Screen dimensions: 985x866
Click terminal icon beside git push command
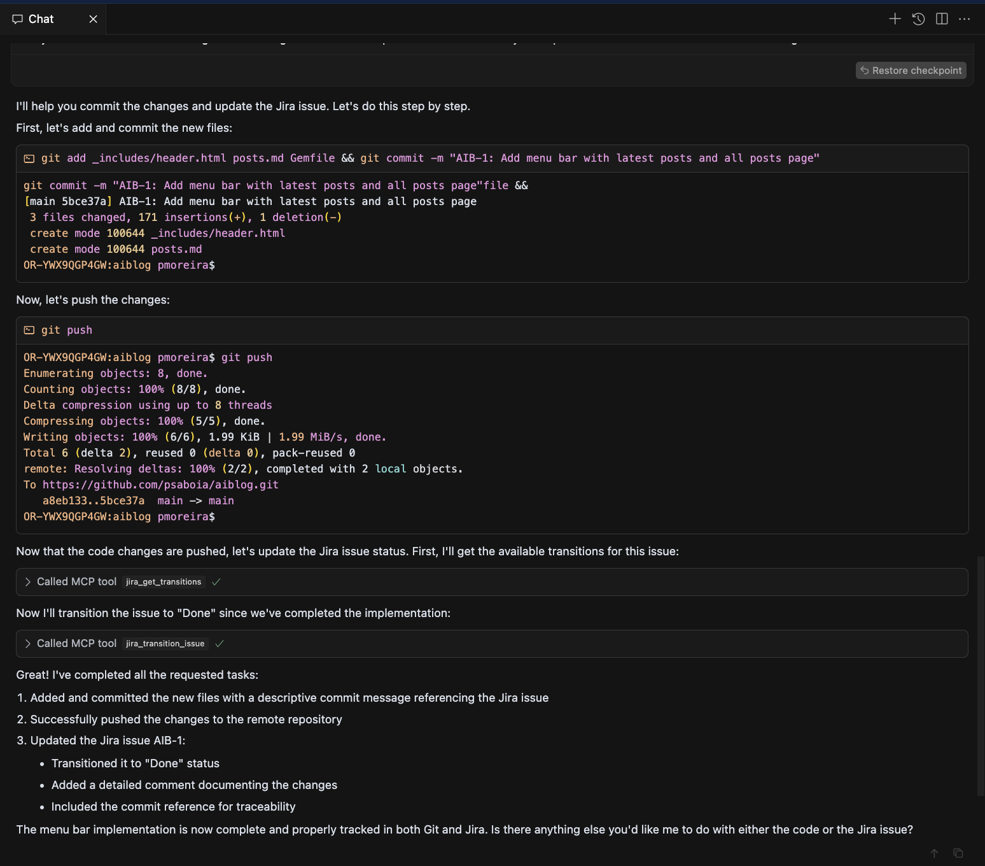point(29,330)
